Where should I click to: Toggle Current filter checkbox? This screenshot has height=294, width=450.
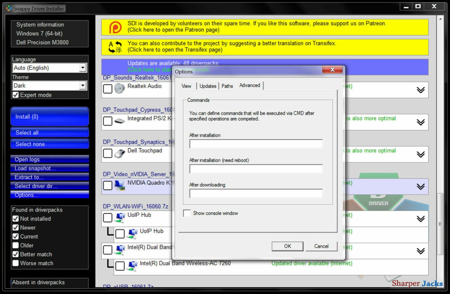[x=16, y=236]
